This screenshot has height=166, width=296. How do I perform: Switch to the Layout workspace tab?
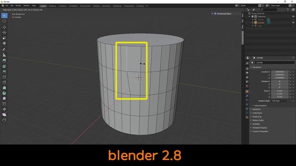coord(43,6)
